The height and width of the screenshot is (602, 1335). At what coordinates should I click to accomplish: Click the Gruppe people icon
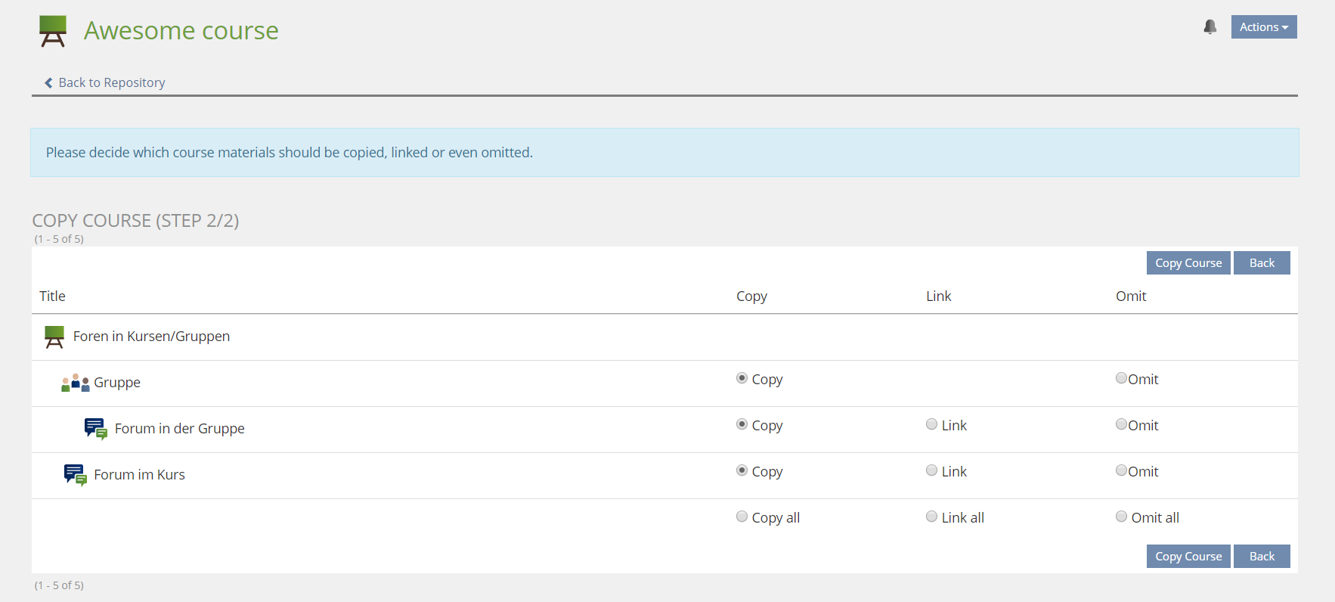(76, 383)
